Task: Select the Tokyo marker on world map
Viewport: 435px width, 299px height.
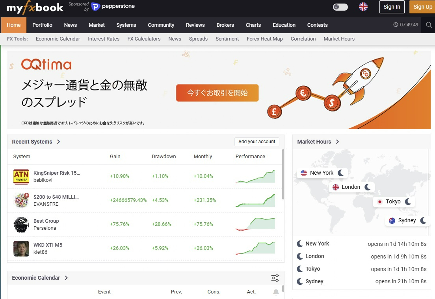Action: point(394,201)
